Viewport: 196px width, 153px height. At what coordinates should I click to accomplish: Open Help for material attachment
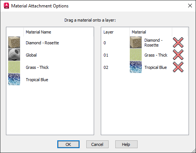[126, 144]
